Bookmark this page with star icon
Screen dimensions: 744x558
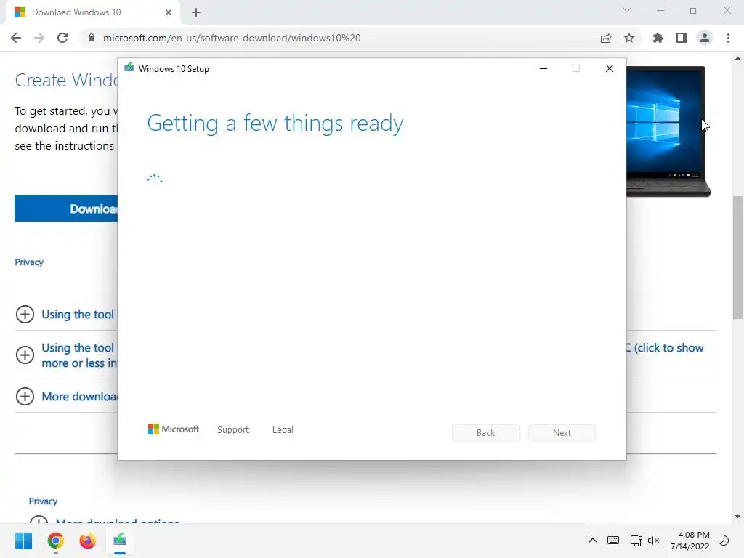coord(629,38)
